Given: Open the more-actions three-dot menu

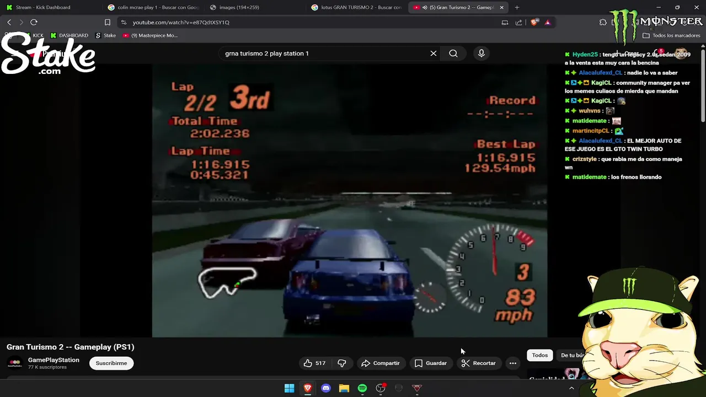Looking at the screenshot, I should coord(513,363).
